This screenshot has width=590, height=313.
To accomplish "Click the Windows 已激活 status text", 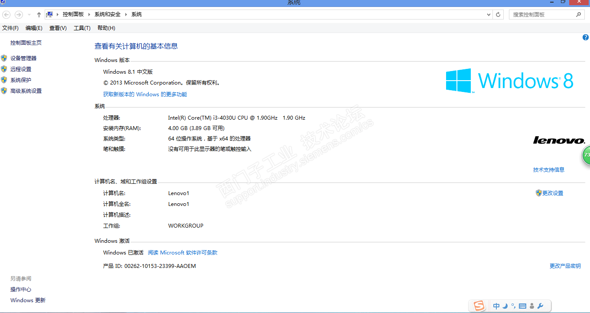I will point(123,252).
